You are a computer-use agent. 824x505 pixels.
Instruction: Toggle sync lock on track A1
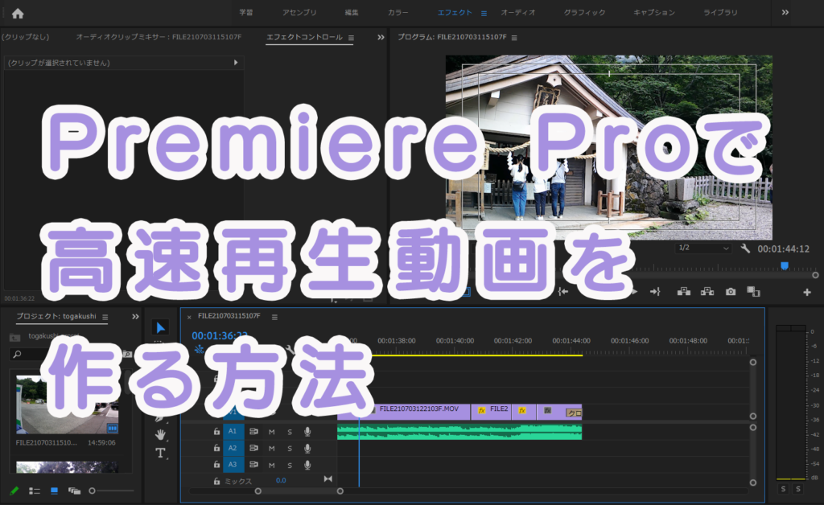(x=253, y=432)
